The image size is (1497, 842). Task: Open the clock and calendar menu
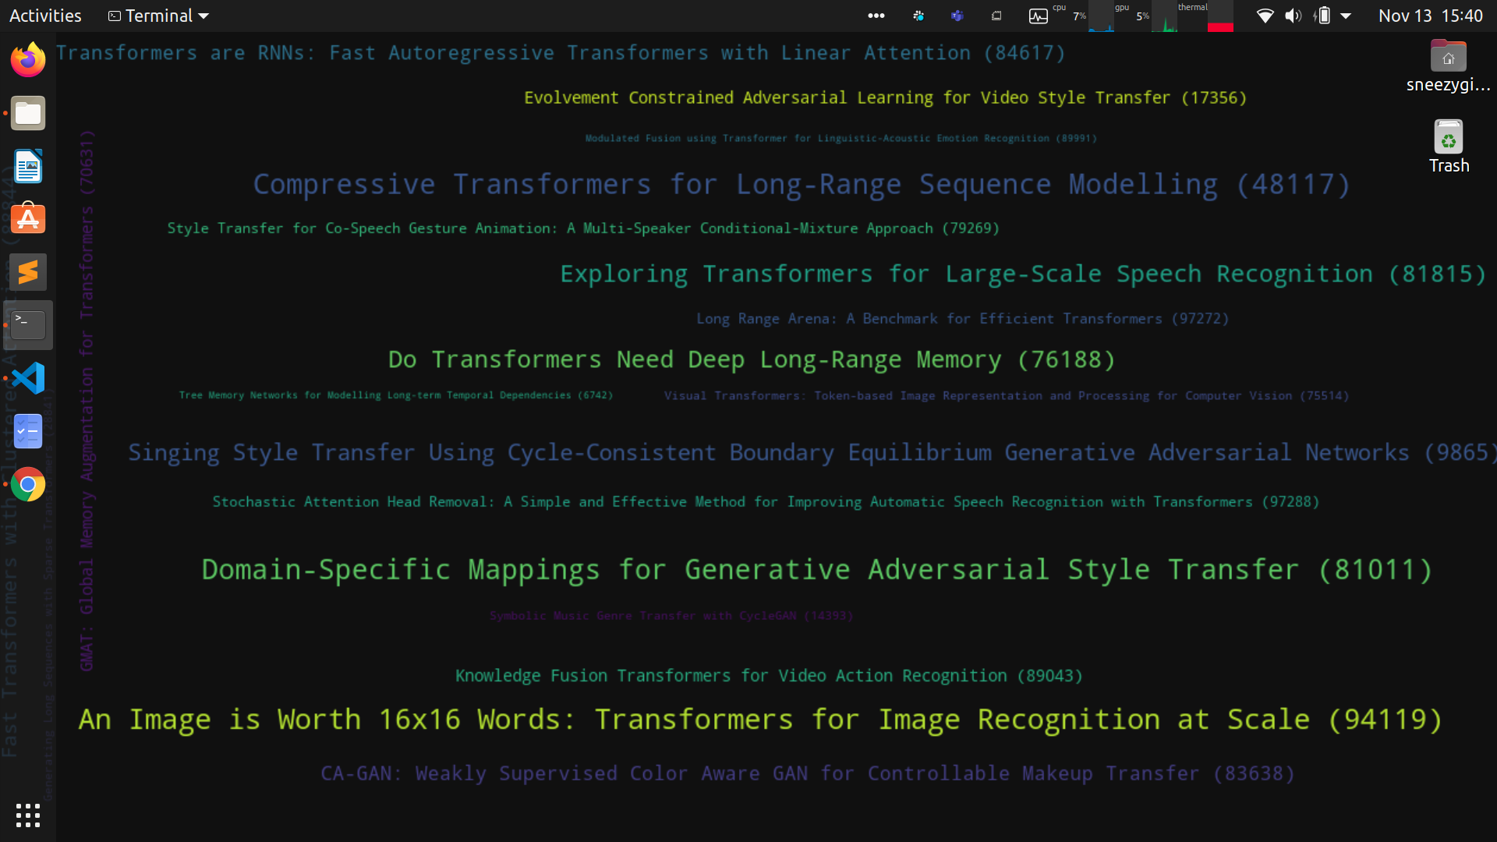(1430, 16)
